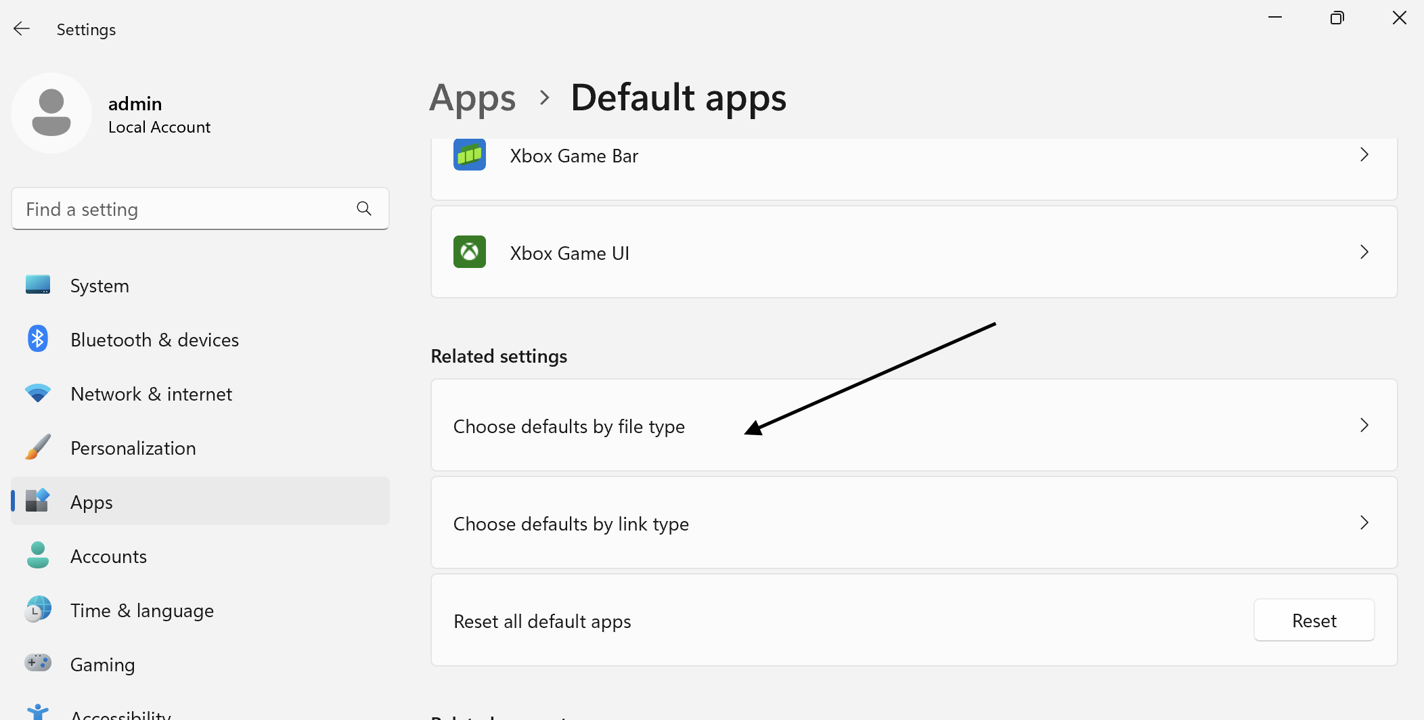Expand the Xbox Game UI entry
This screenshot has height=720, width=1424.
pos(1364,252)
